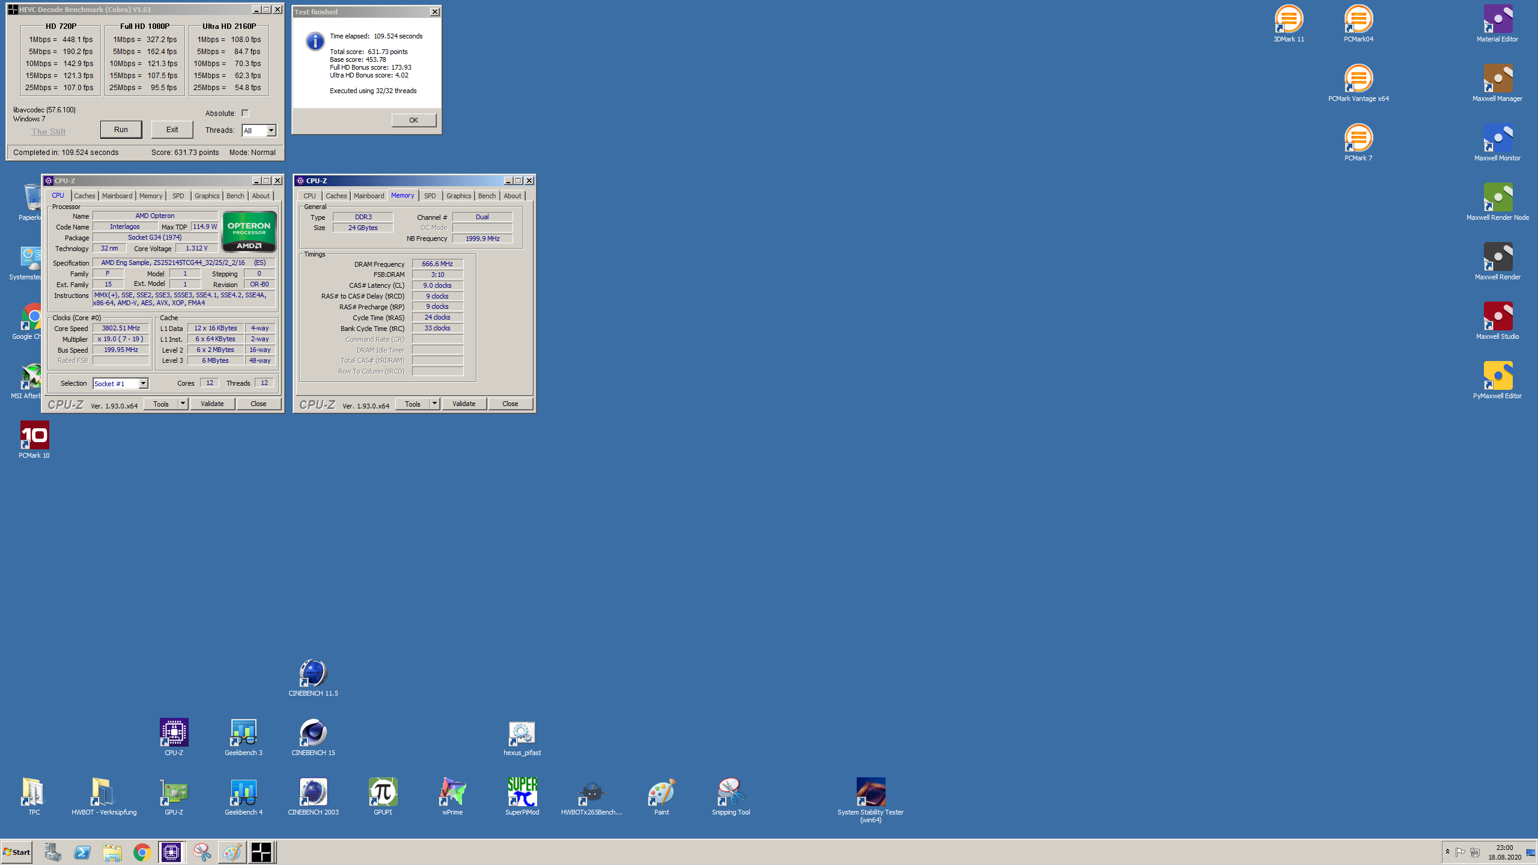Open the PCMark 7 desktop icon
The width and height of the screenshot is (1538, 865).
click(1358, 142)
